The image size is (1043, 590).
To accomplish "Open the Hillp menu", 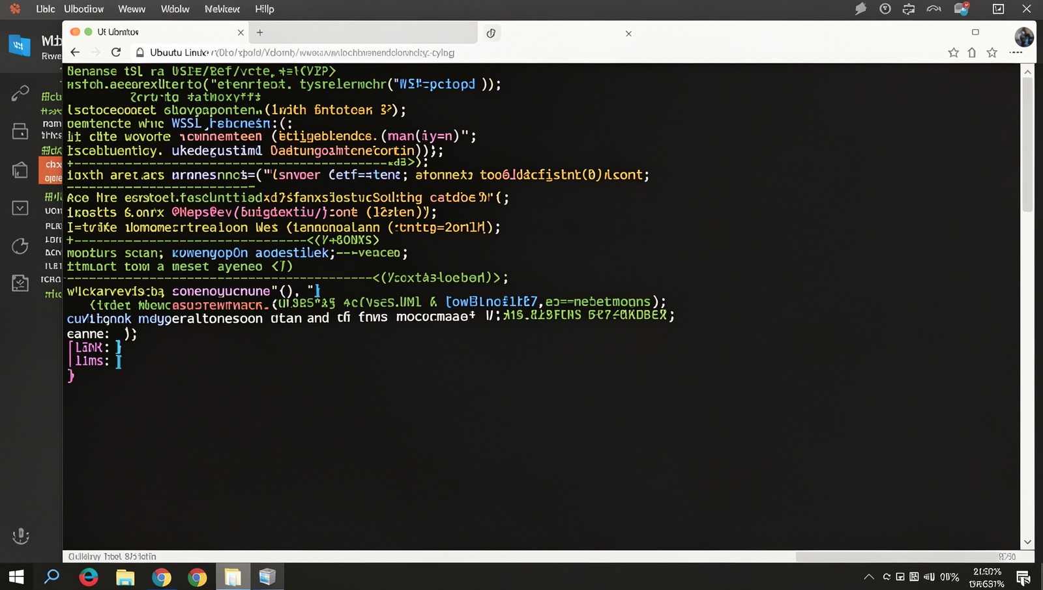I will tap(265, 9).
